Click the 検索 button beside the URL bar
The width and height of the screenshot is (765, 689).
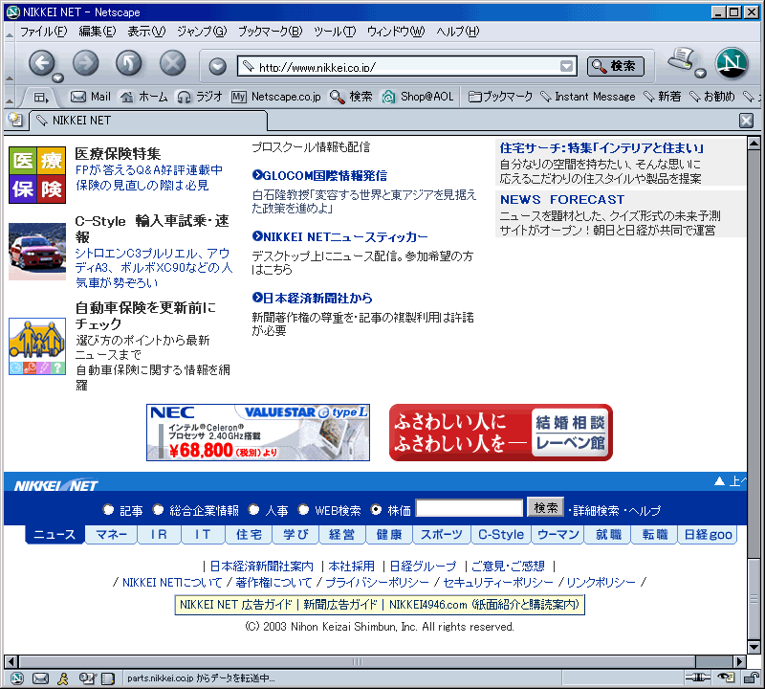pyautogui.click(x=615, y=66)
